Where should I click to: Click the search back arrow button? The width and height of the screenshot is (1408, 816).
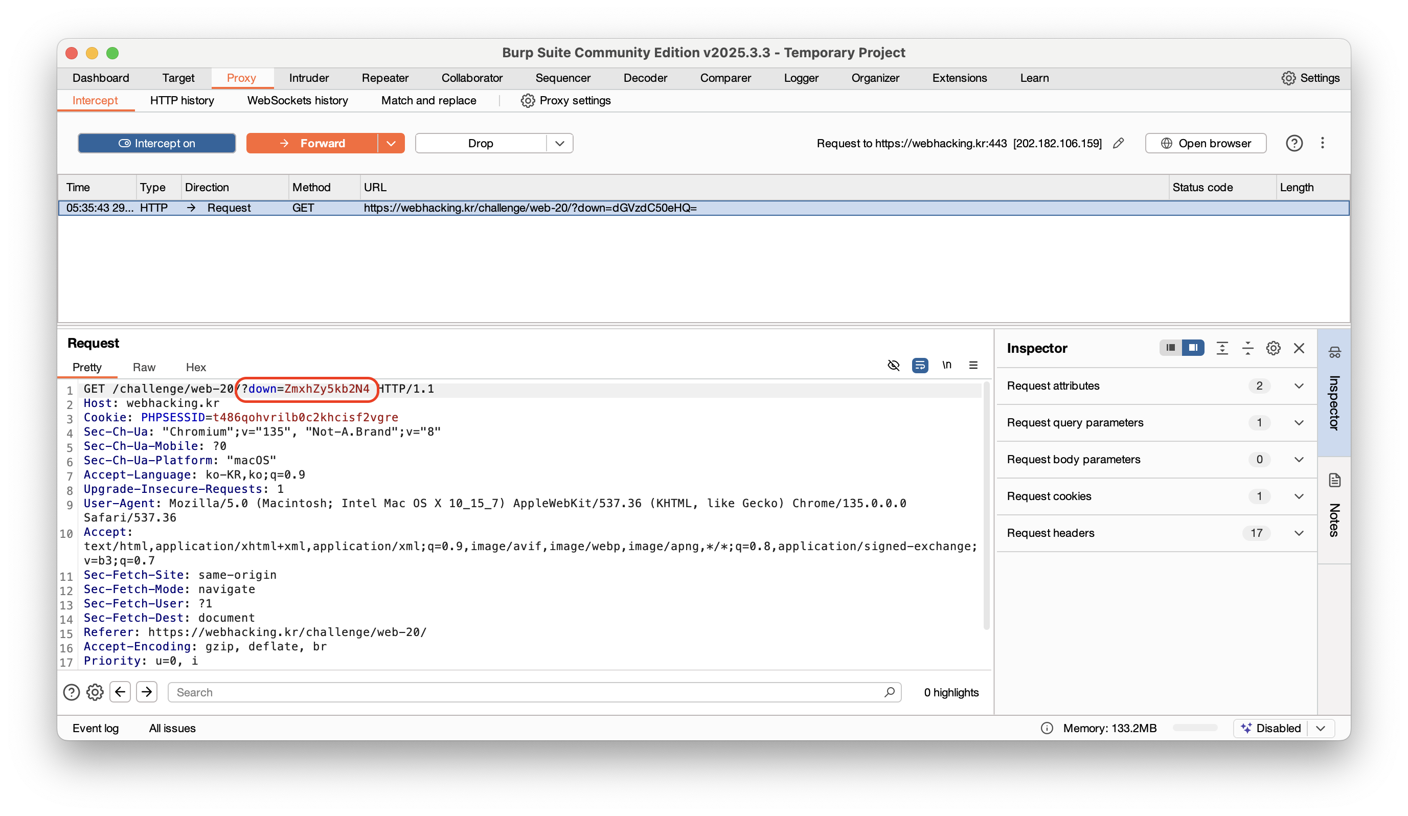coord(120,692)
